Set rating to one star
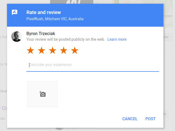The height and width of the screenshot is (131, 175). click(x=30, y=50)
